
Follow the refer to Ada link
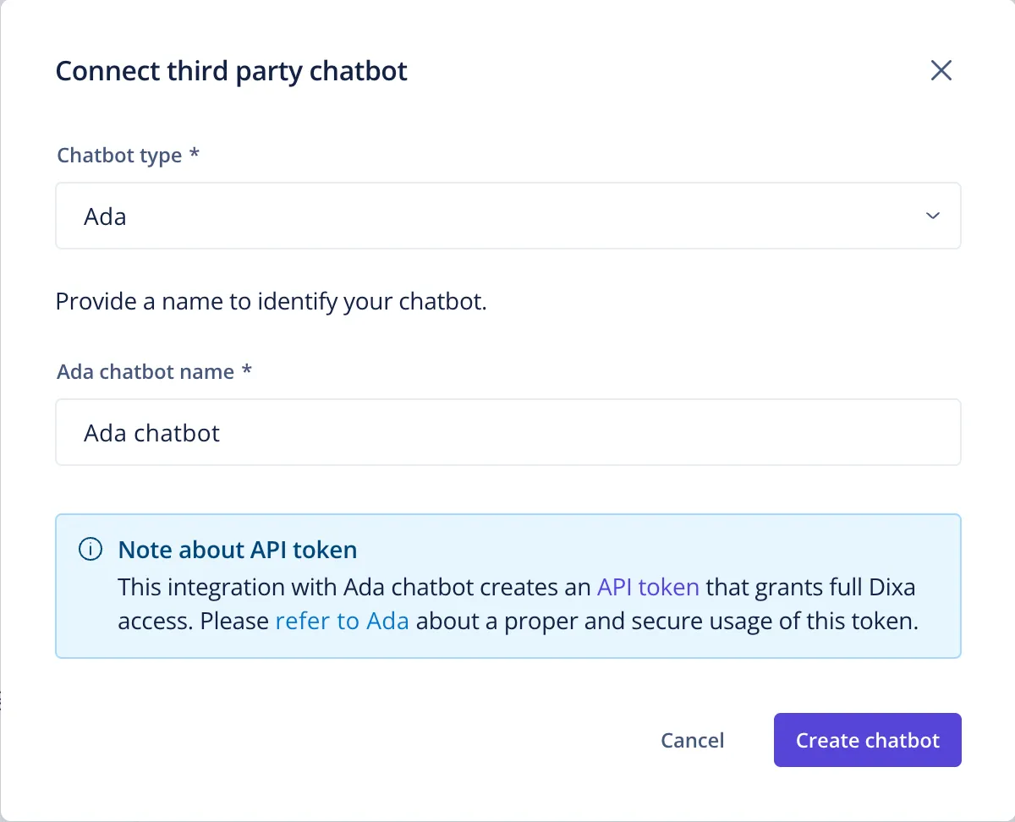pyautogui.click(x=343, y=622)
